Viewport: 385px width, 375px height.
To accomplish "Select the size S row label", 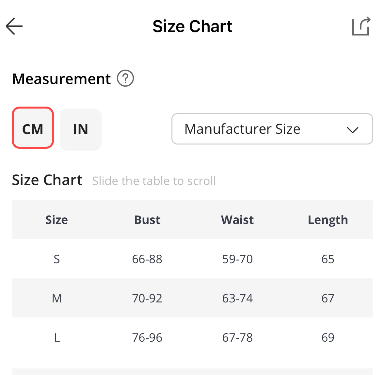I will click(x=56, y=259).
